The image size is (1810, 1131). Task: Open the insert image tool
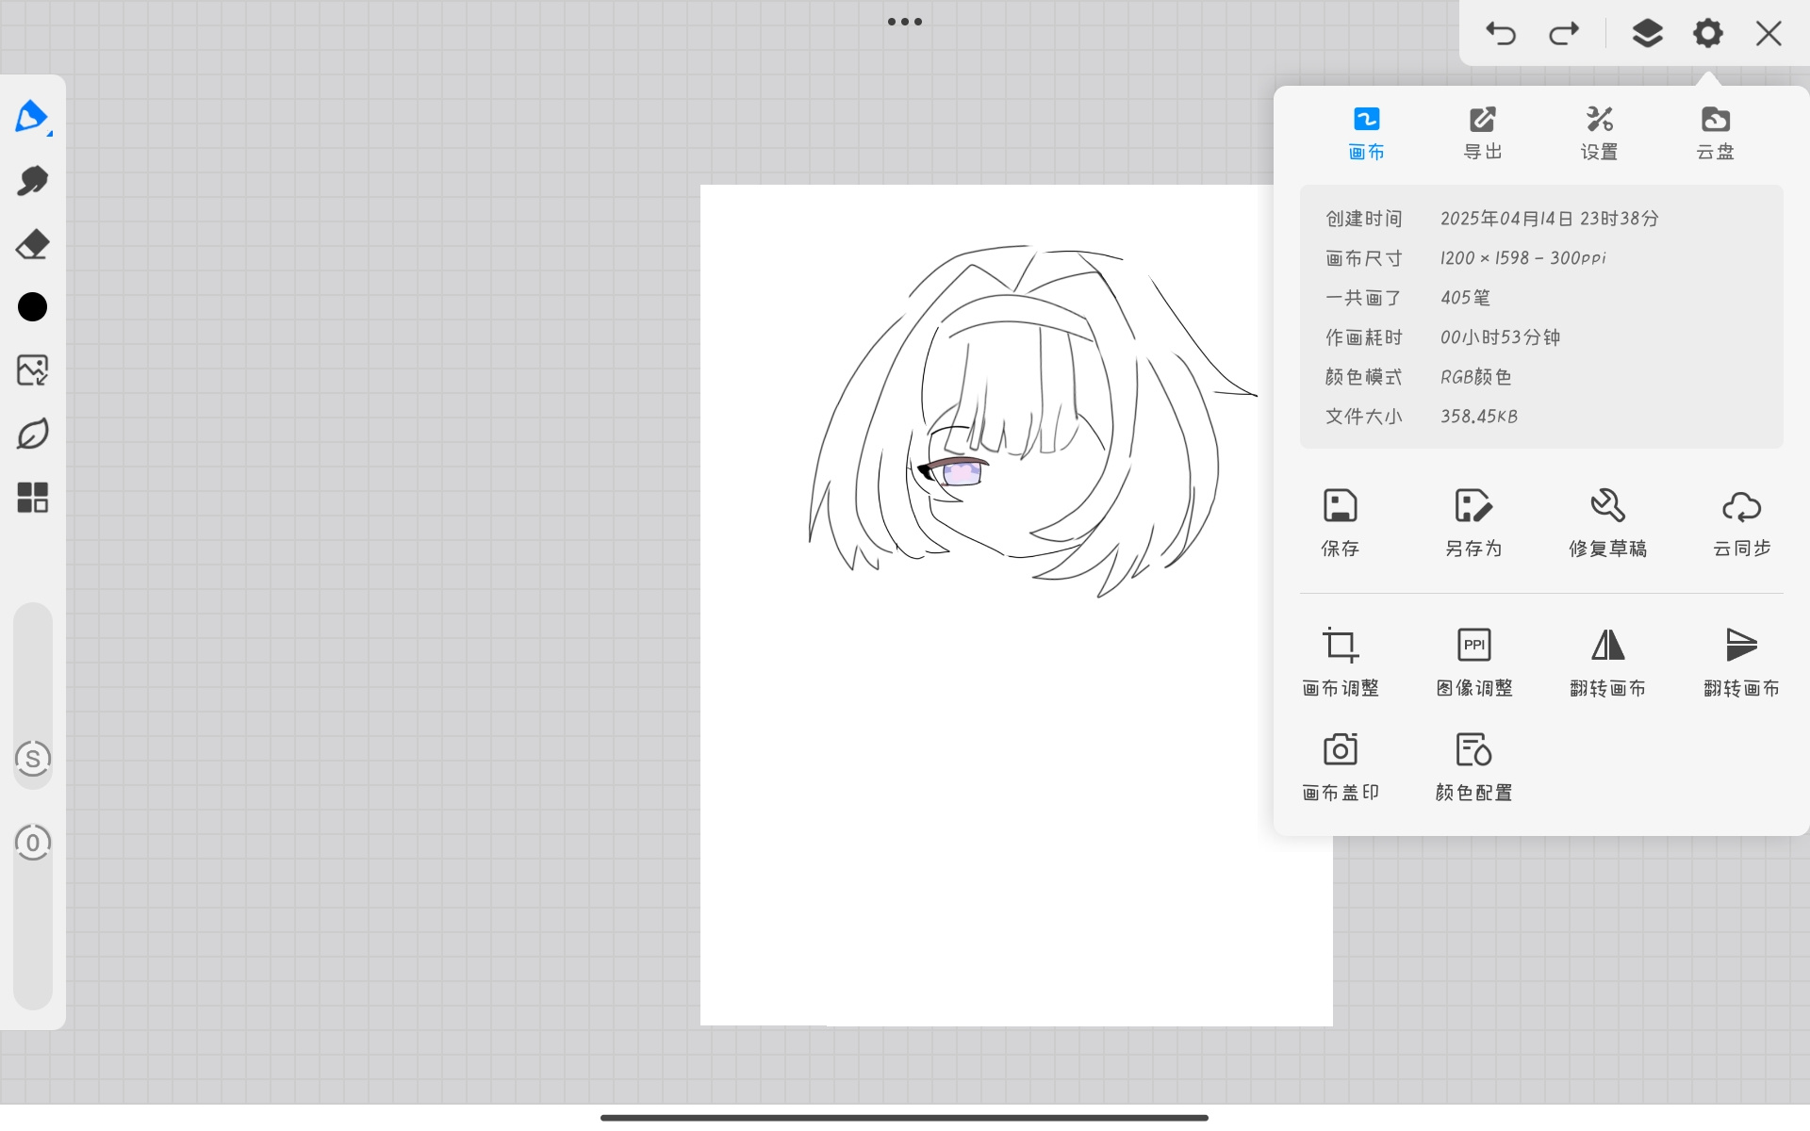point(32,370)
